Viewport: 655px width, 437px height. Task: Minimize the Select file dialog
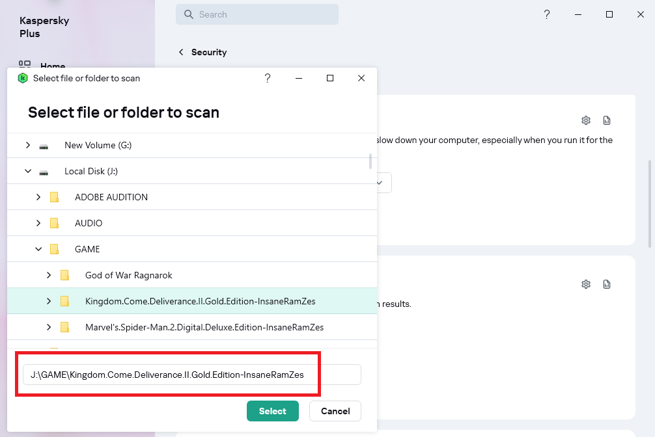tap(299, 78)
